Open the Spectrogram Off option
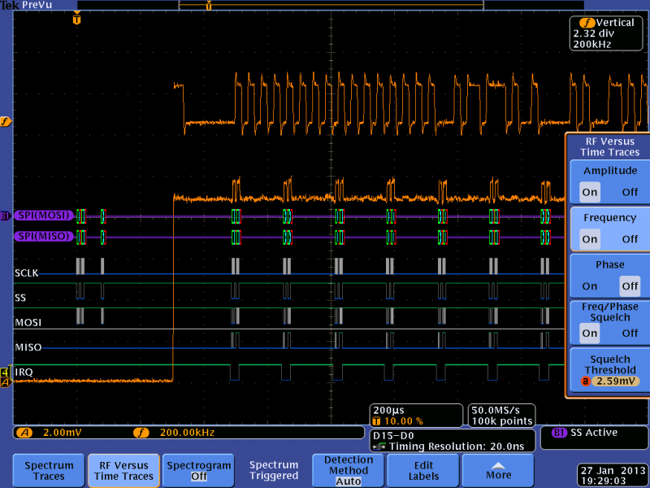Screen dimensions: 650x488 point(198,470)
